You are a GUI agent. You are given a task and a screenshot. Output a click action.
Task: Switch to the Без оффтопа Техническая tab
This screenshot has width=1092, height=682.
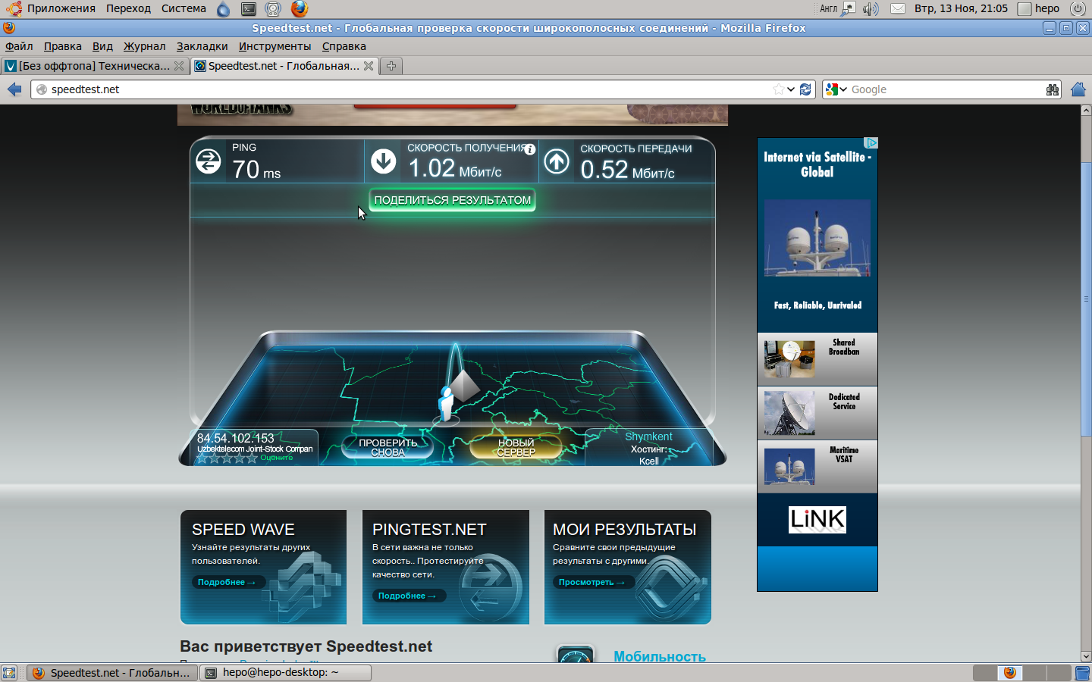click(x=94, y=66)
